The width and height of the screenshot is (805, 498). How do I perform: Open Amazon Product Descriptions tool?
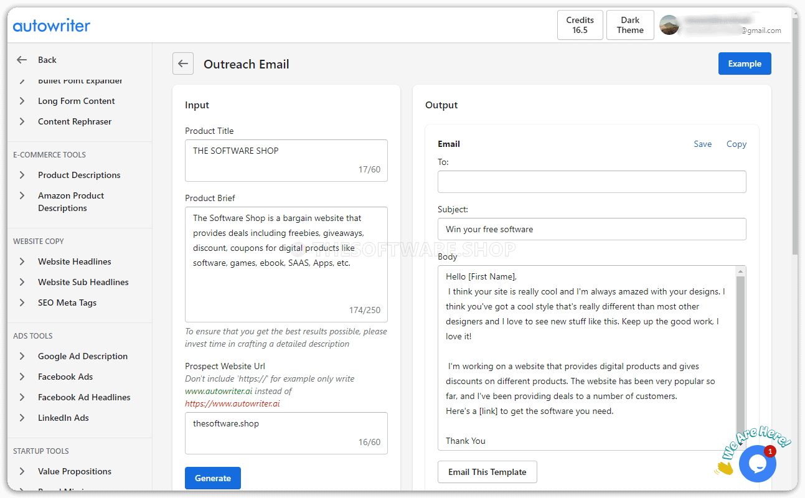click(71, 202)
